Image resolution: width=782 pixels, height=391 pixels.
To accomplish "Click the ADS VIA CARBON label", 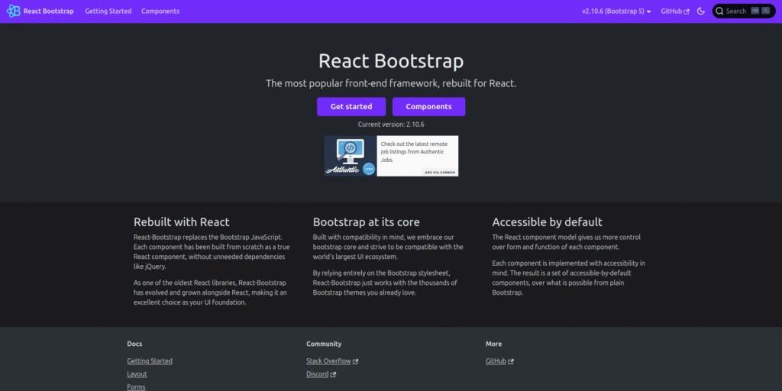I will pos(439,172).
